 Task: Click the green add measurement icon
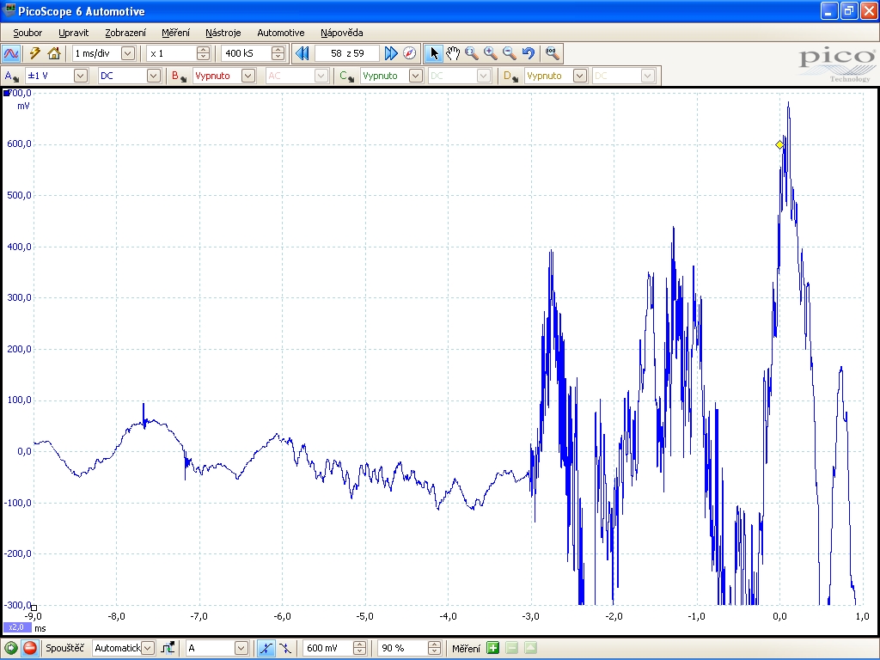pyautogui.click(x=493, y=648)
